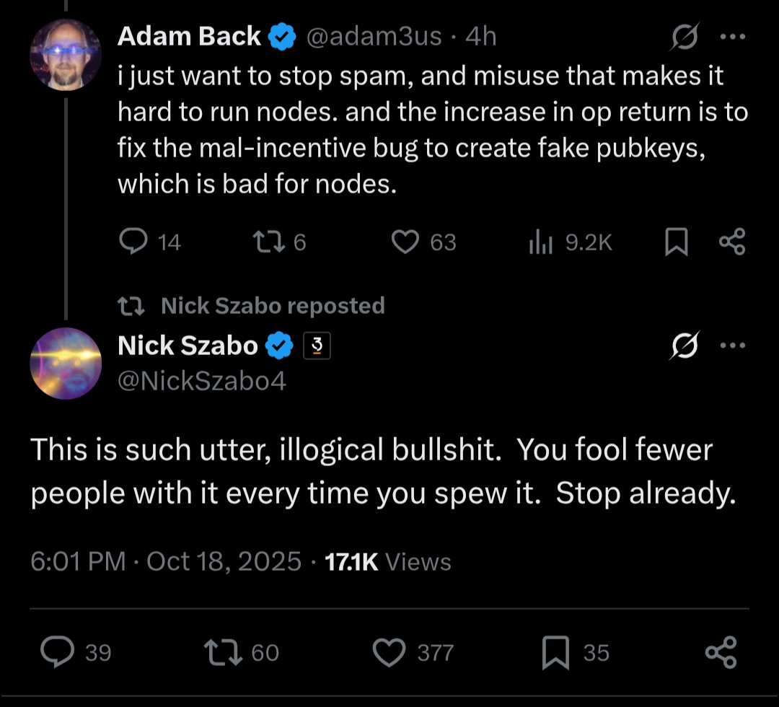
Task: Bookmark Nick Szabo's post
Action: pos(556,652)
